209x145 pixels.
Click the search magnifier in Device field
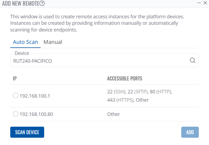click(x=192, y=60)
